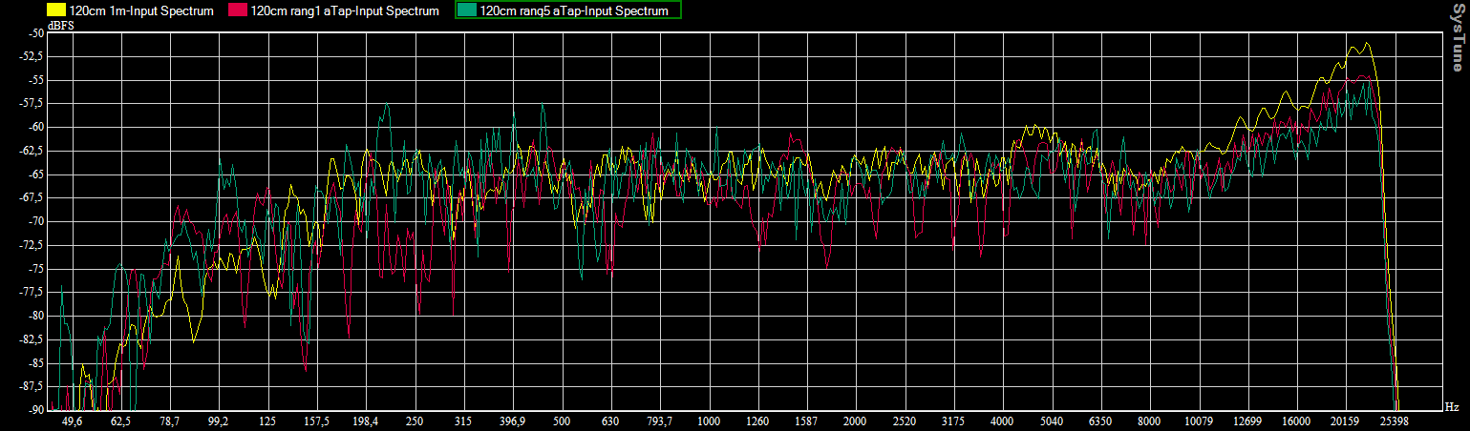Click the Hz axis unit label

tap(1451, 407)
